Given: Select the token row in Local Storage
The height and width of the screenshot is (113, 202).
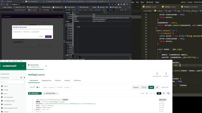Looking at the screenshot, I should 102,18.
